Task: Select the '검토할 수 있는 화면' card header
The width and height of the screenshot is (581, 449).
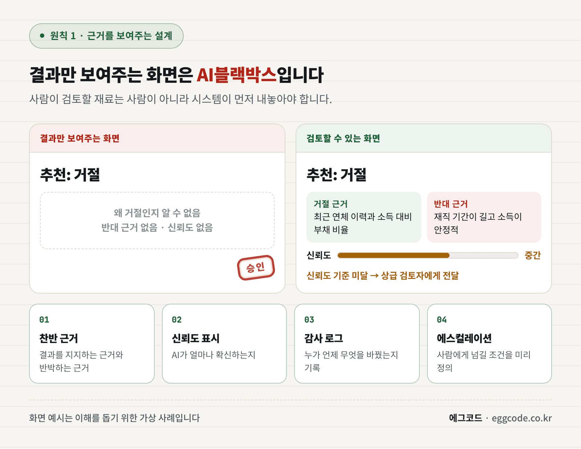Action: tap(424, 138)
